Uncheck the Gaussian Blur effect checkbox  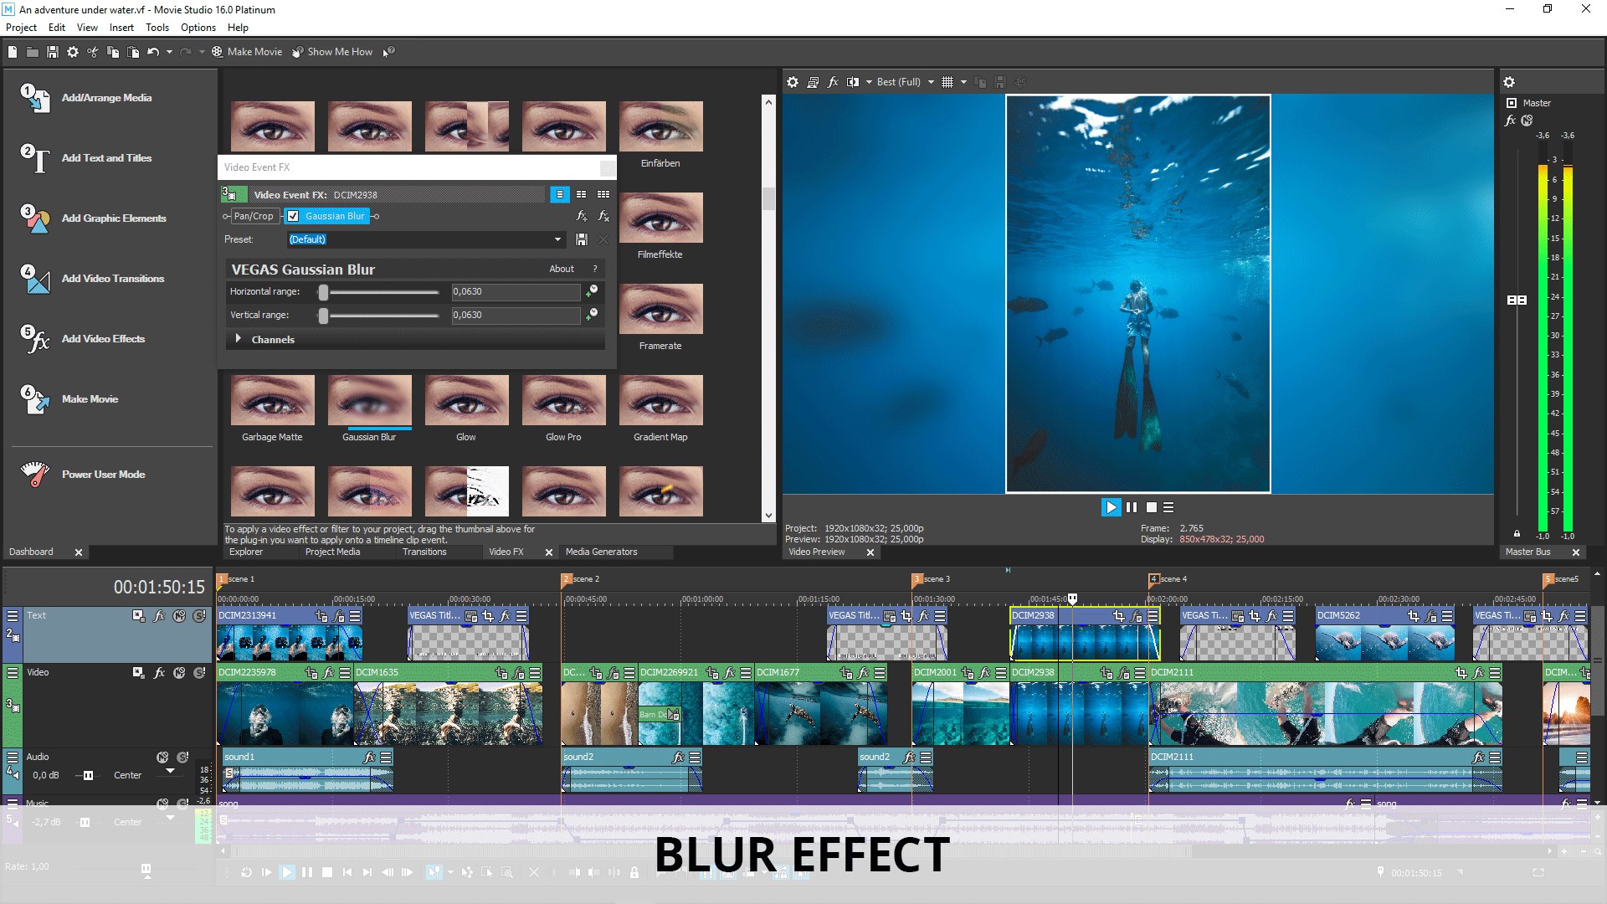[x=293, y=216]
